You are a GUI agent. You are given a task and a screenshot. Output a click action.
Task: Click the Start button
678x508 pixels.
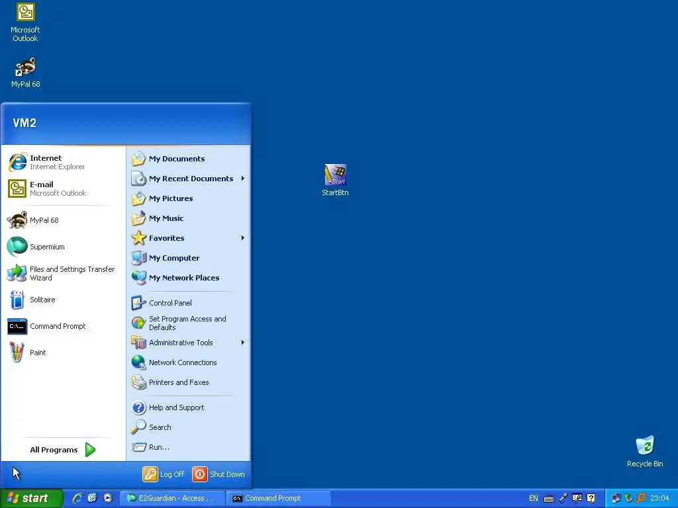tap(31, 498)
